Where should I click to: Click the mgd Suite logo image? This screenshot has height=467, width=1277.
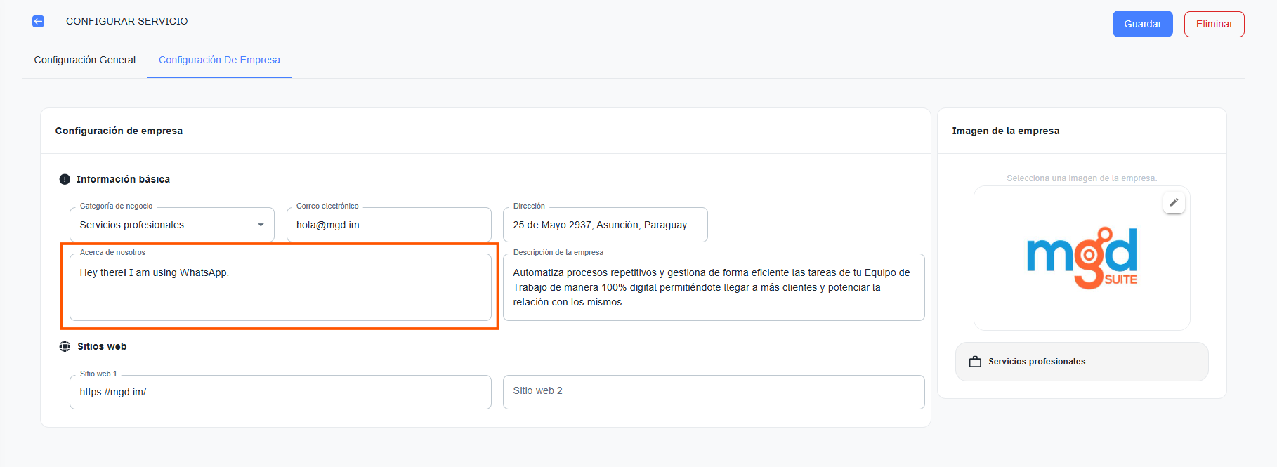coord(1081,258)
